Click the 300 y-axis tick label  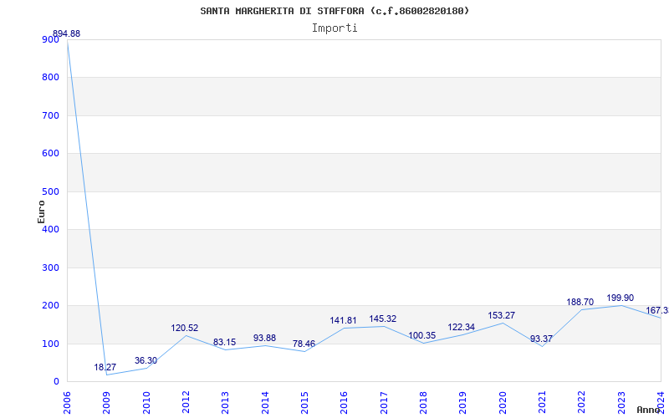pos(50,268)
